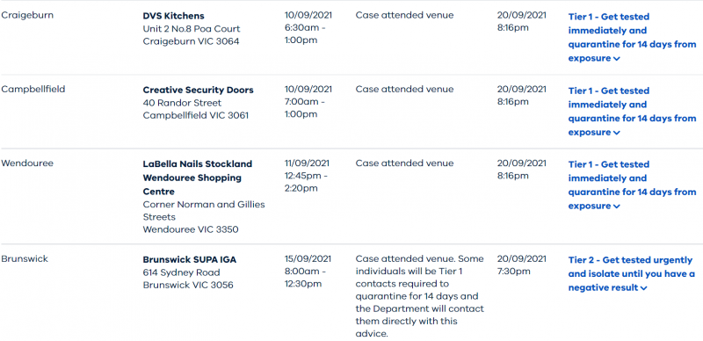Open the Tier 1 link for Wendouree row
703x341 pixels.
pyautogui.click(x=632, y=185)
